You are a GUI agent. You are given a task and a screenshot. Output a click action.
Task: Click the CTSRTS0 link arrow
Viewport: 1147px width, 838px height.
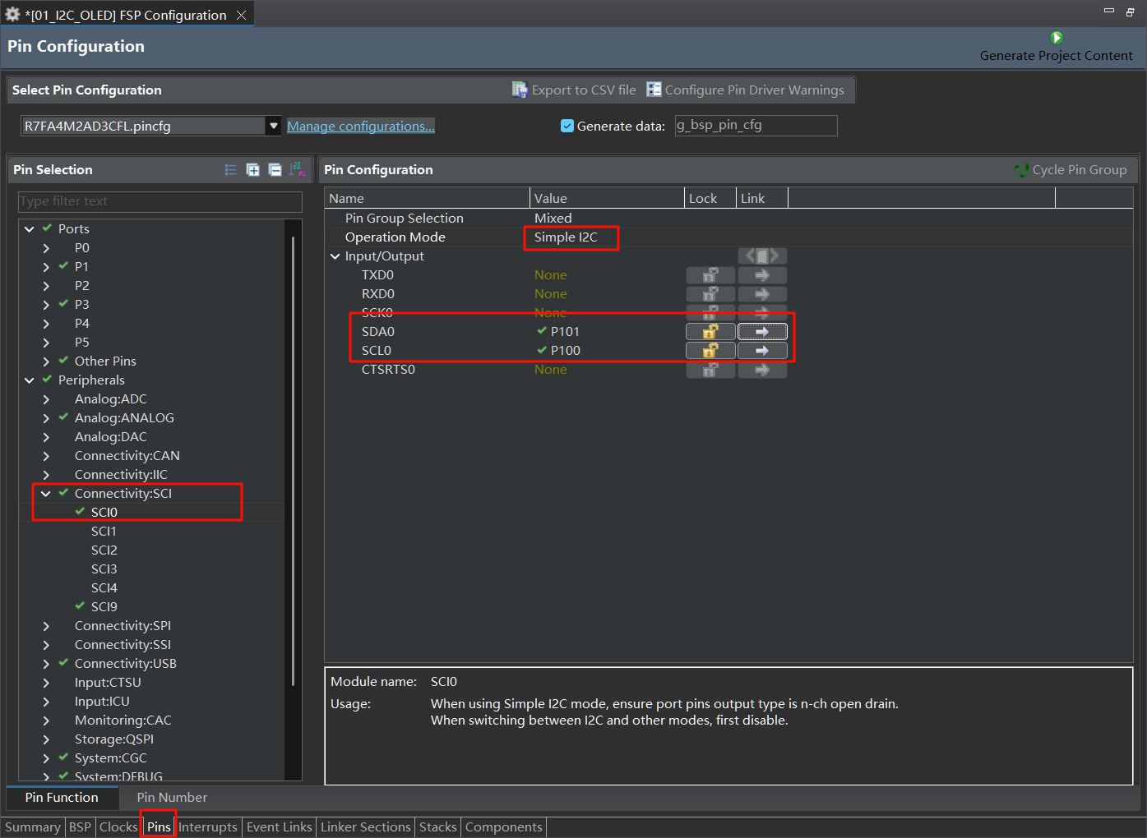pos(762,370)
